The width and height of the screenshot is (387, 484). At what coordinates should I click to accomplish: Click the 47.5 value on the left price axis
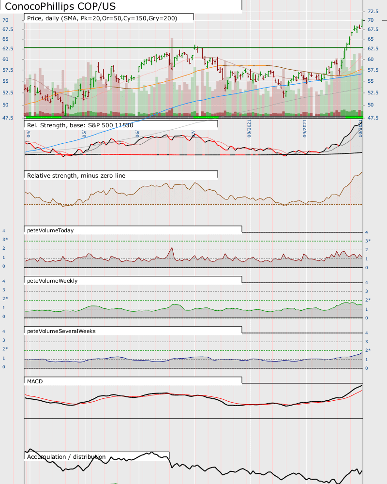click(8, 118)
